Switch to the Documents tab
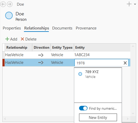Image resolution: width=138 pixels, height=123 pixels. point(62,28)
